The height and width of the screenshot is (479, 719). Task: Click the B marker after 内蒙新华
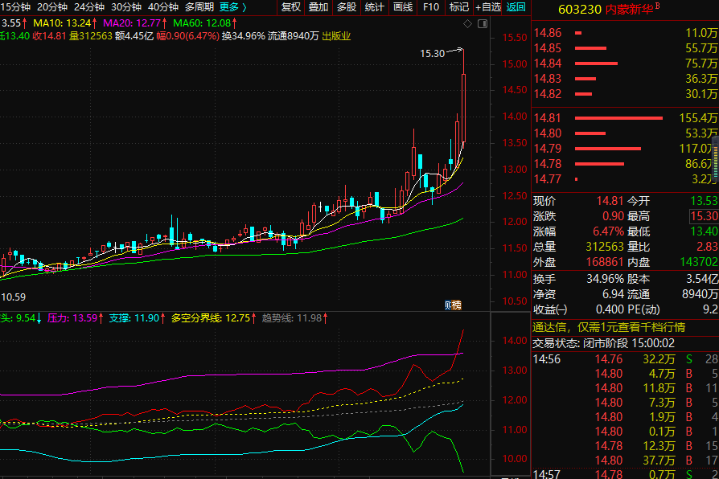click(x=657, y=6)
